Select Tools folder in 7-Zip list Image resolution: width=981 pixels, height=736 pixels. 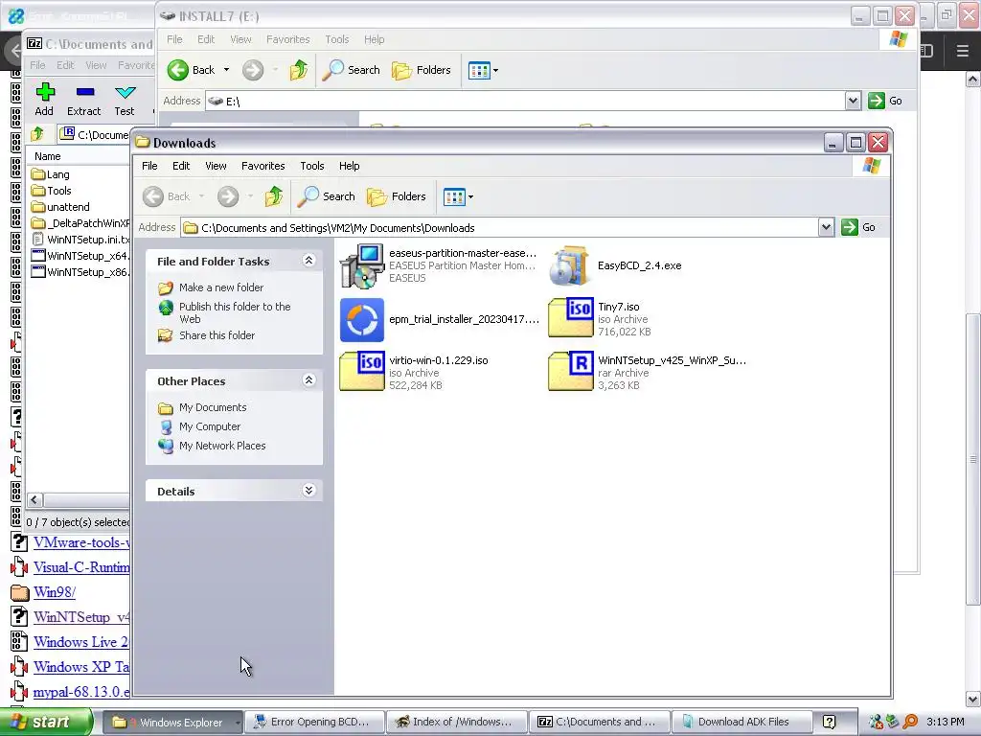coord(52,191)
